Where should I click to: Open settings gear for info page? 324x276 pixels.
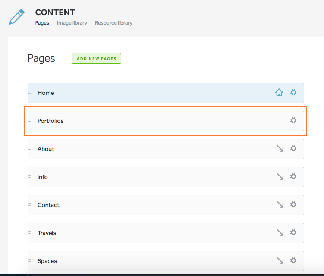[x=293, y=176]
